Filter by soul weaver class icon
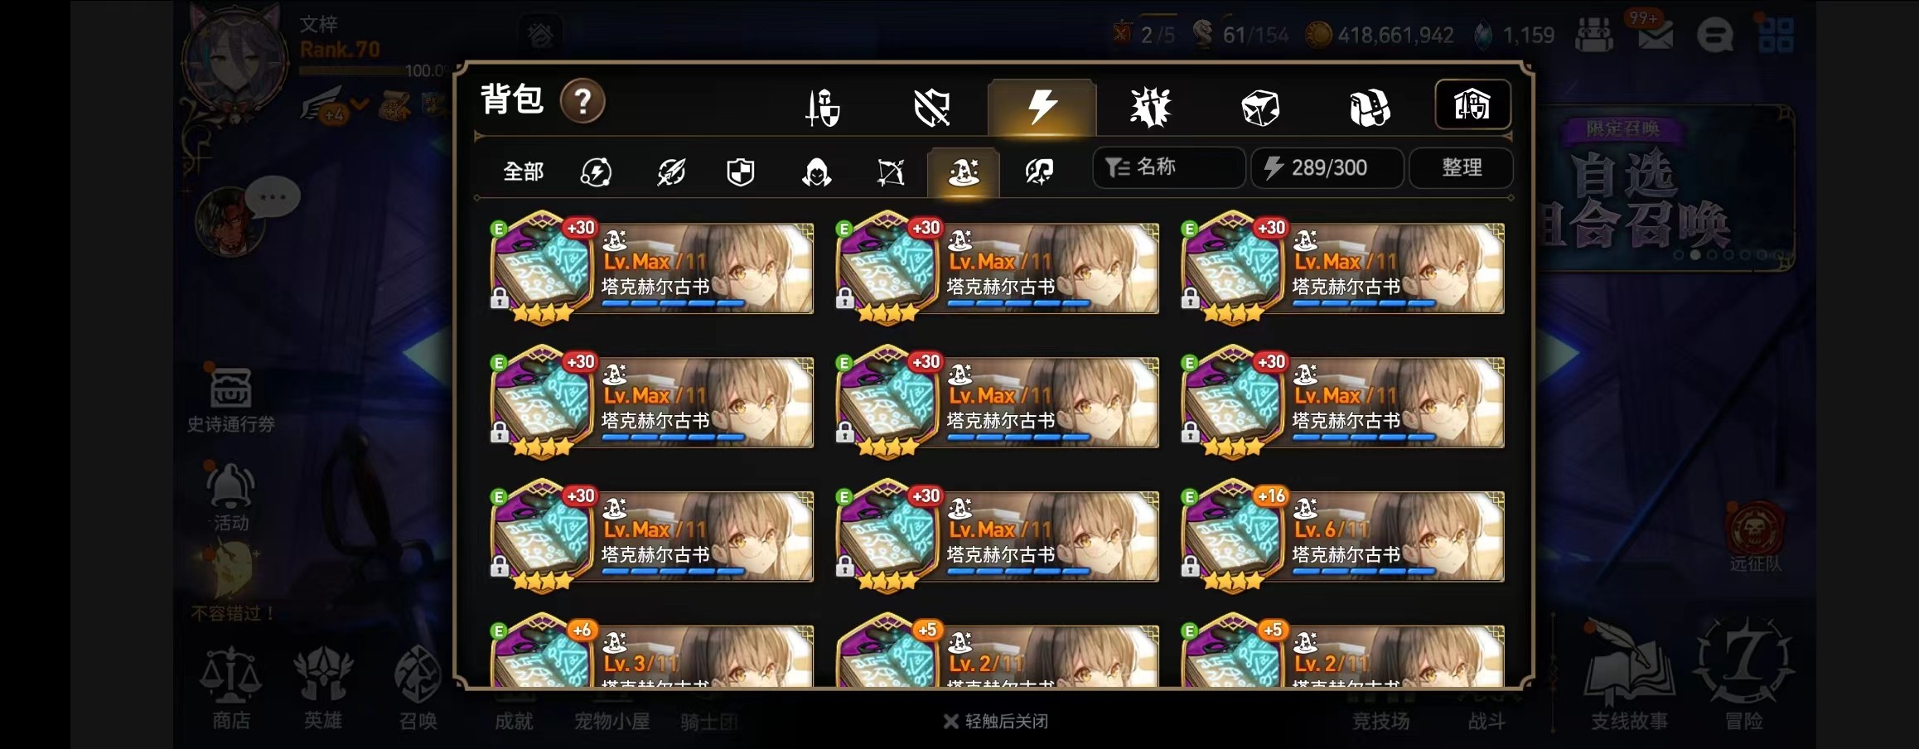This screenshot has width=1919, height=749. click(x=1039, y=172)
